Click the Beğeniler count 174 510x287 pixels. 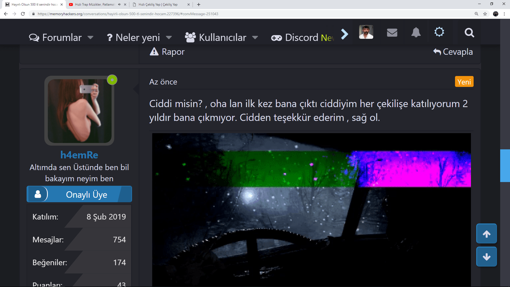tap(119, 262)
